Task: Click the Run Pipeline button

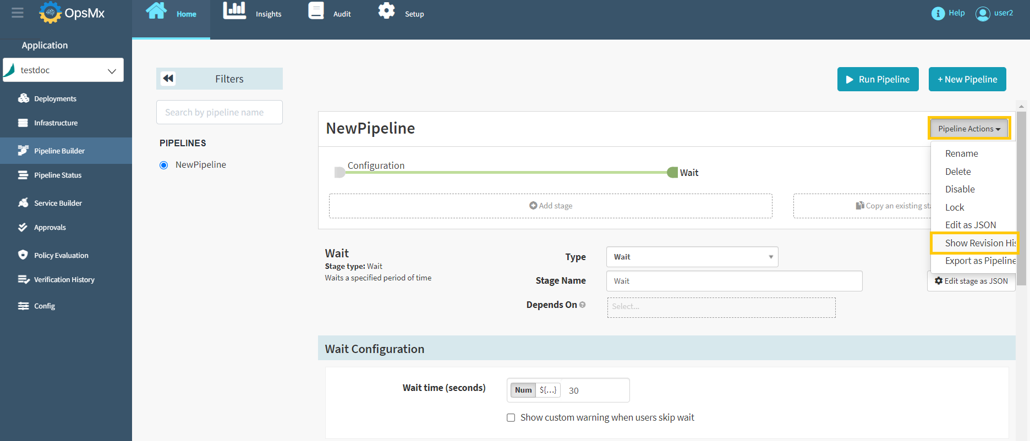Action: click(x=878, y=79)
